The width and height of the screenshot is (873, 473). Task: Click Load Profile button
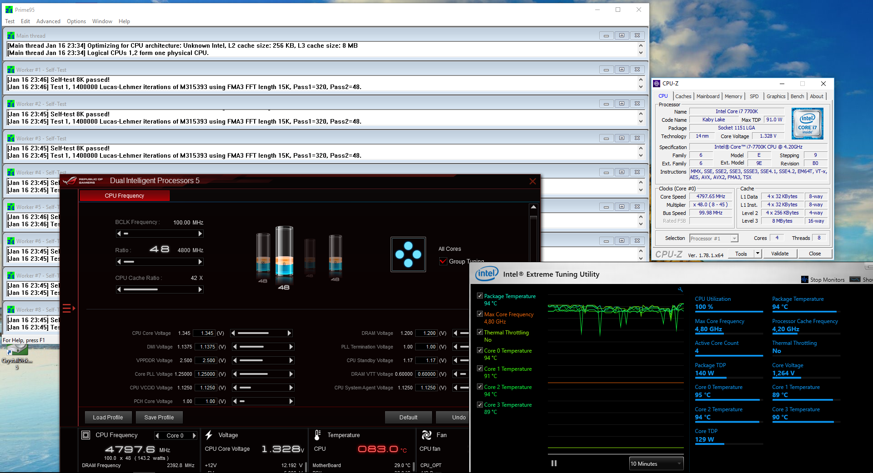click(x=108, y=418)
